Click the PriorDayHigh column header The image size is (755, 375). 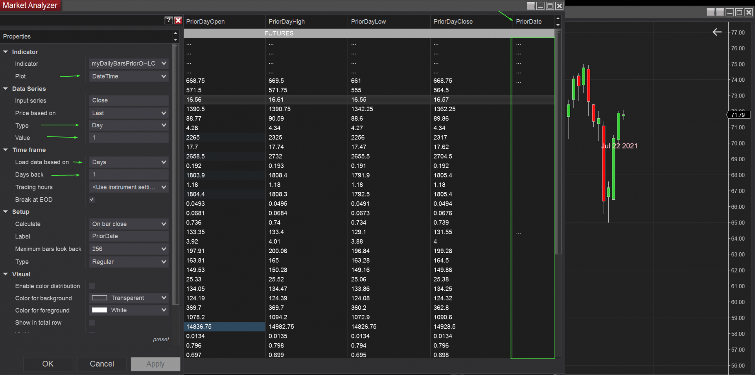point(307,22)
